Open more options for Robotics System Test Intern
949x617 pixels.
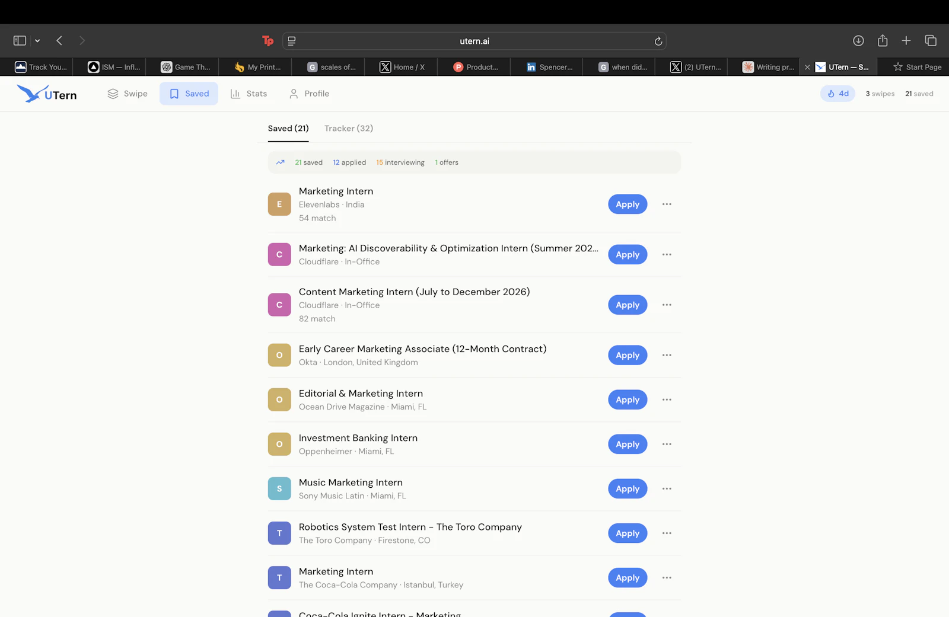667,533
